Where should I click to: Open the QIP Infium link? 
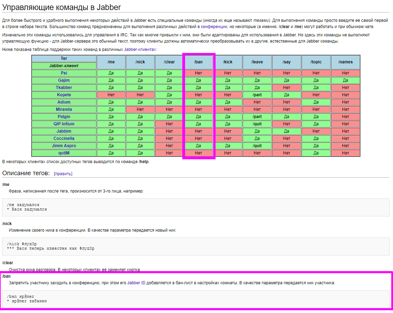tap(64, 124)
